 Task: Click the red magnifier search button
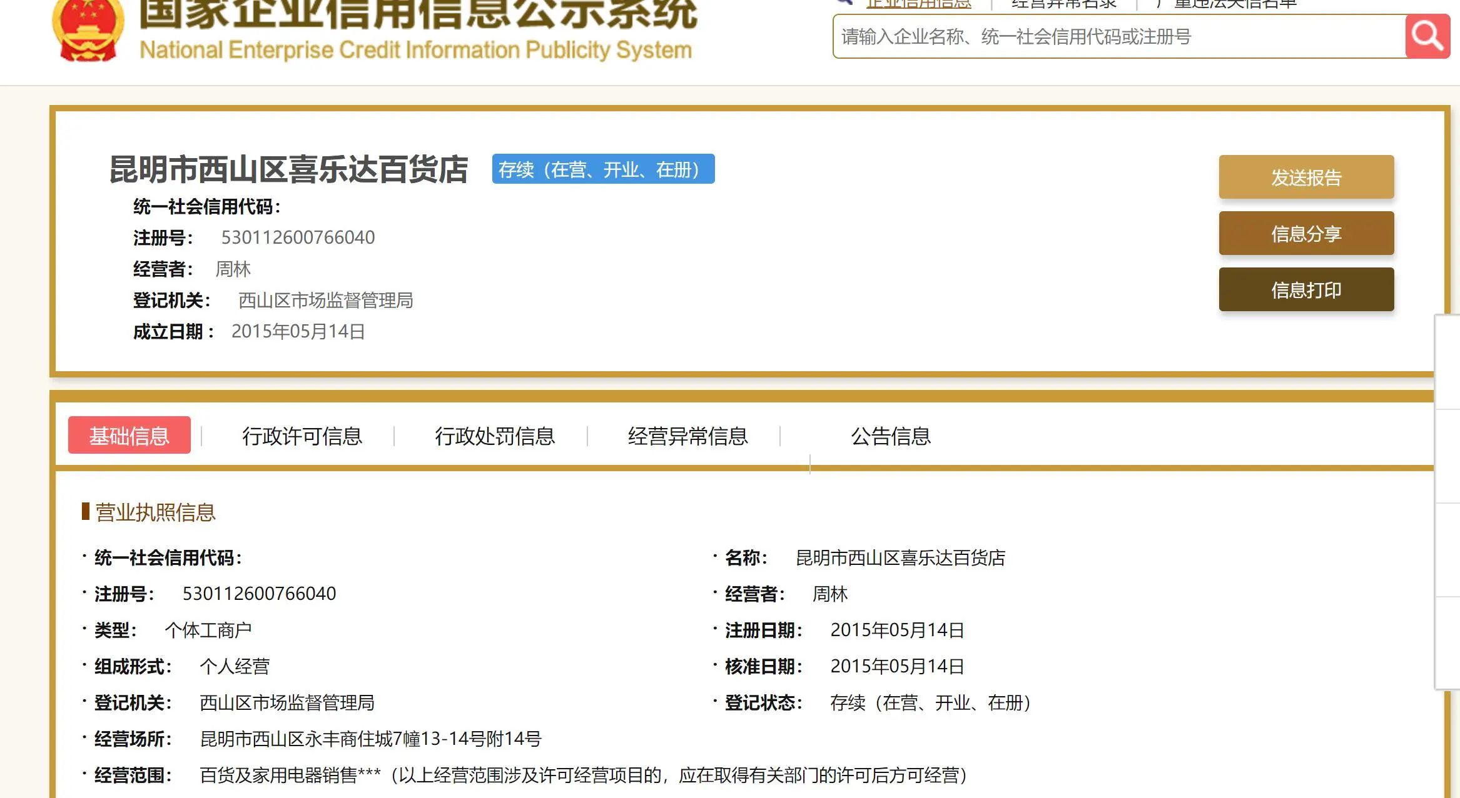(1427, 36)
